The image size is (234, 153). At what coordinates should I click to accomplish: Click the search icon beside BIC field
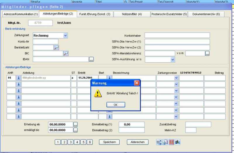point(66,53)
